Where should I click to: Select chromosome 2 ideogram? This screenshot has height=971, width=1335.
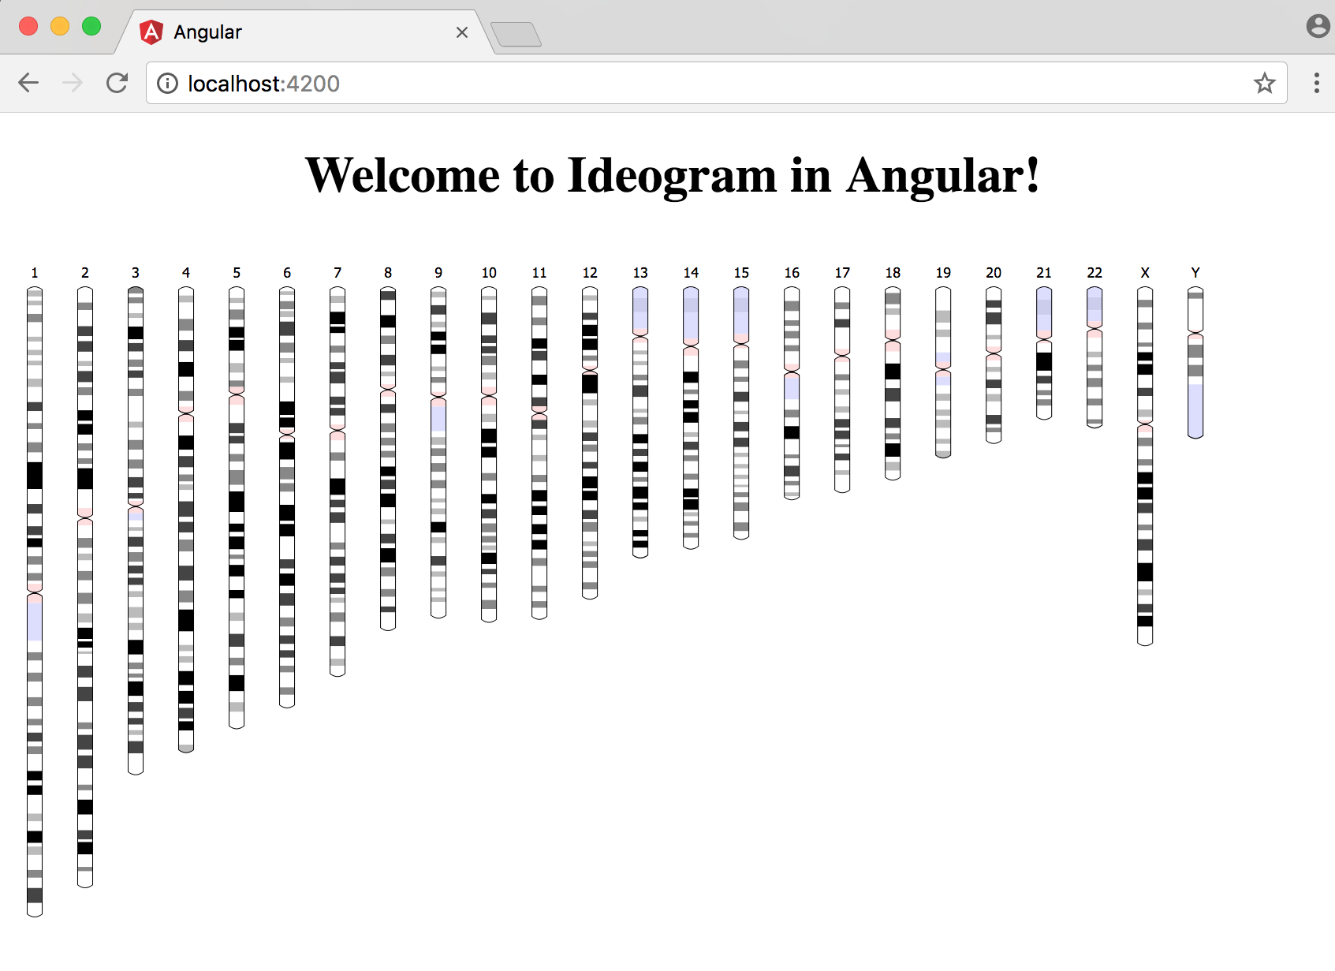tap(85, 587)
